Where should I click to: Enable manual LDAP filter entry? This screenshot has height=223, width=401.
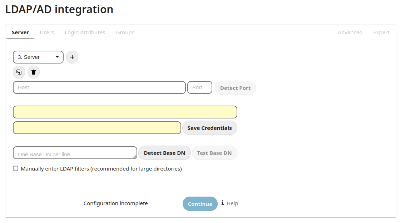(x=15, y=168)
